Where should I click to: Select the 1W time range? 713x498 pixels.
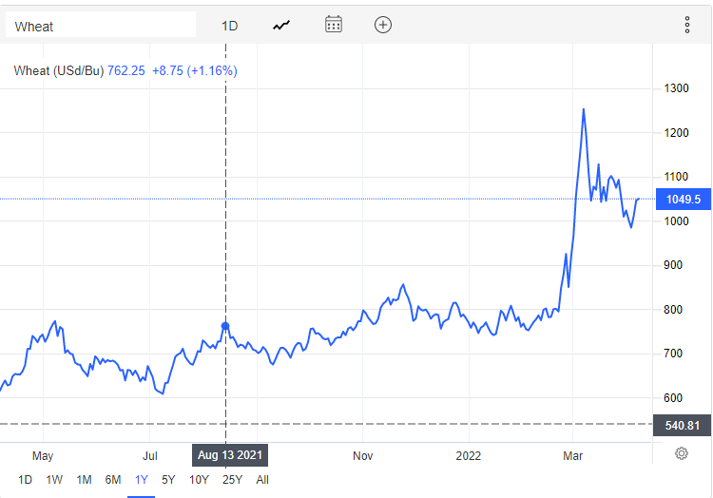pyautogui.click(x=54, y=480)
